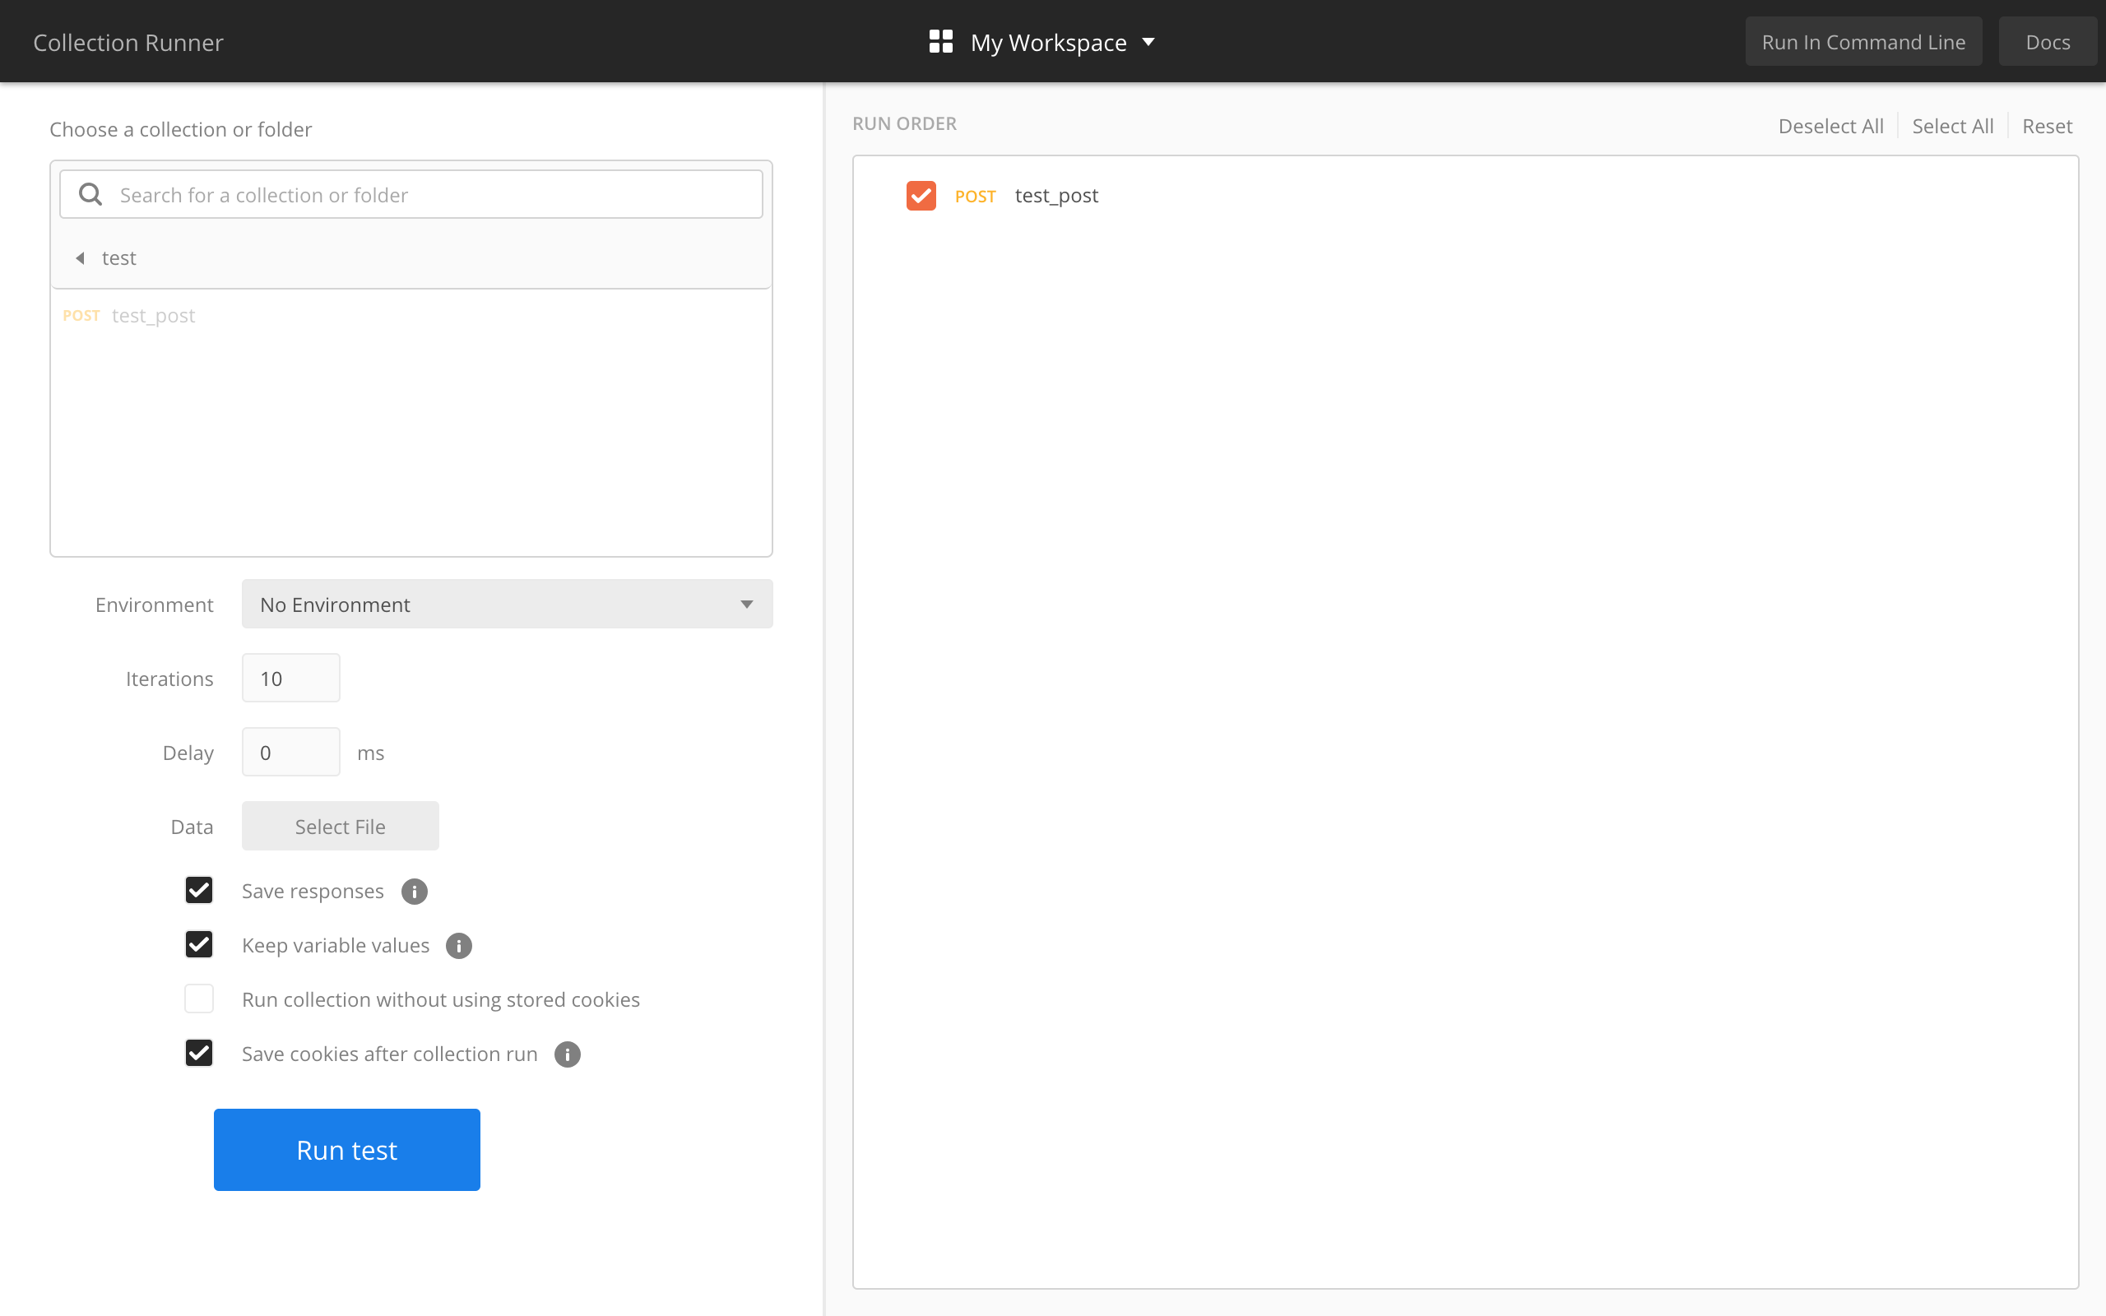Click info icon beside Save cookies option
Image resolution: width=2106 pixels, height=1316 pixels.
tap(568, 1054)
